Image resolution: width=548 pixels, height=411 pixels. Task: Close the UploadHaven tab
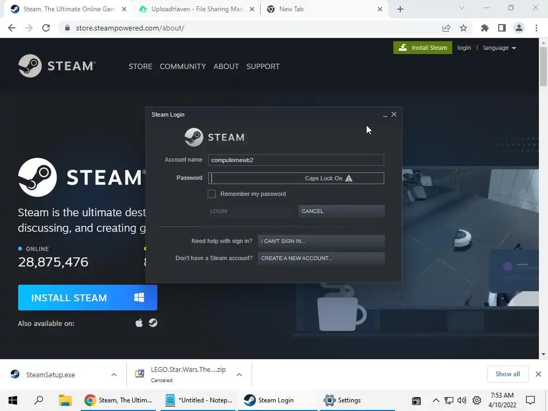(252, 10)
